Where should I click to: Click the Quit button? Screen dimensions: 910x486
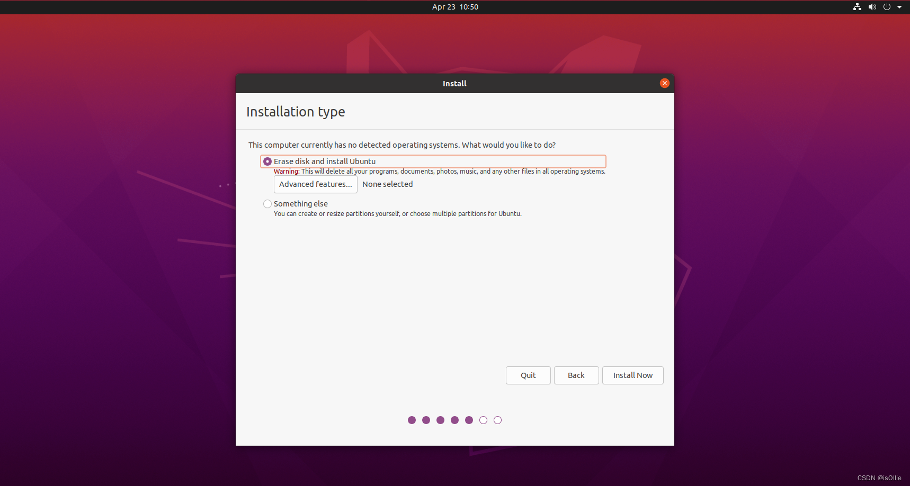(528, 375)
